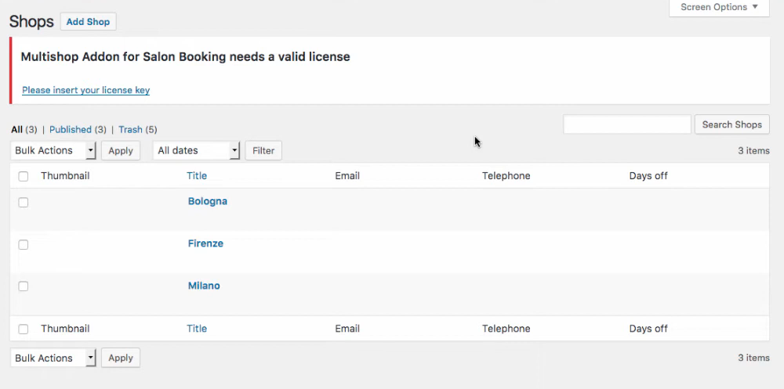The image size is (784, 389).
Task: Open the license key insertion link
Action: pyautogui.click(x=85, y=90)
